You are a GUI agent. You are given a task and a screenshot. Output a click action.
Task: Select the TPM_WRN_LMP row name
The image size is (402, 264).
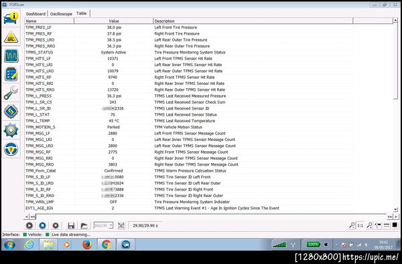(x=40, y=202)
